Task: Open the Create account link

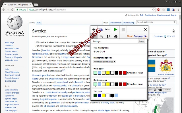Action: [x=164, y=15]
